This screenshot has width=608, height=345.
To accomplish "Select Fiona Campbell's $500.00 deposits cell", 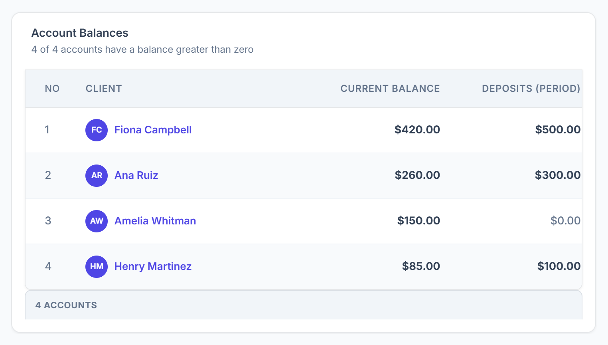I will coord(558,130).
